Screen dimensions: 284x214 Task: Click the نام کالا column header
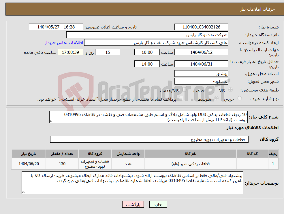pos(190,154)
